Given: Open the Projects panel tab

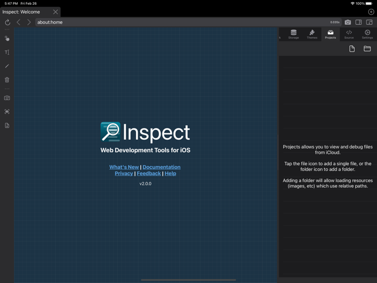Looking at the screenshot, I should [x=330, y=34].
